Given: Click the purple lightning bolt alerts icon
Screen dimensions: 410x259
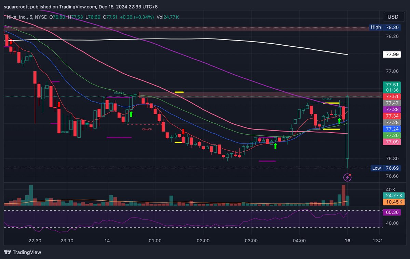Looking at the screenshot, I should coord(347,177).
